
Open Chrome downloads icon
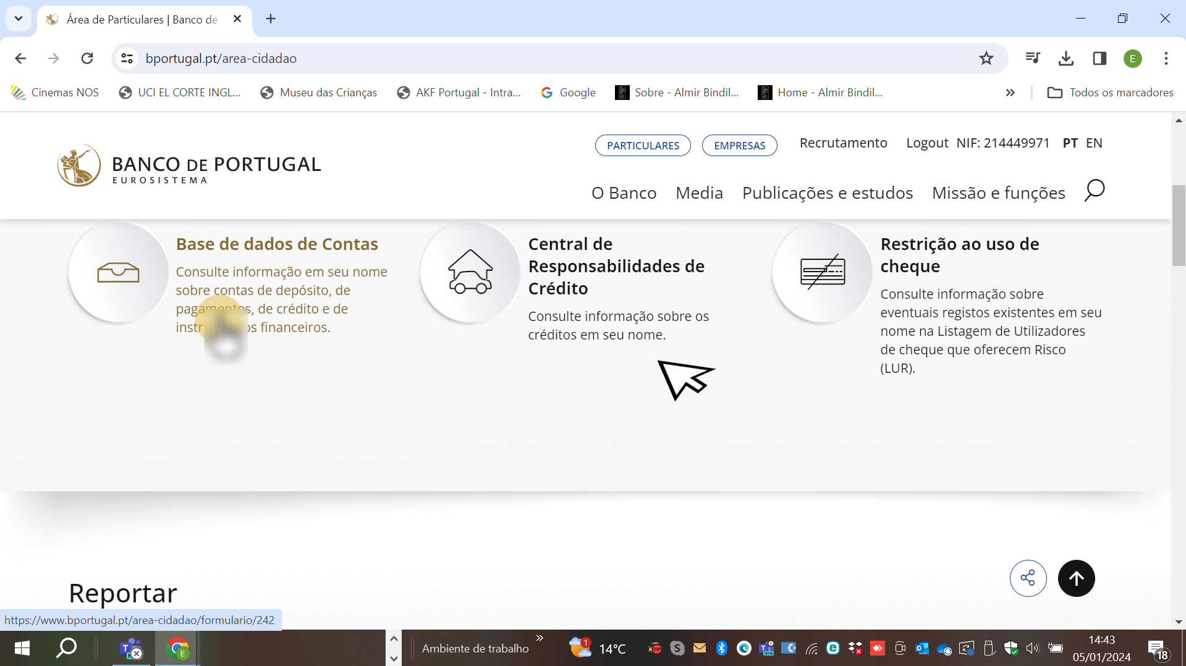[1065, 59]
